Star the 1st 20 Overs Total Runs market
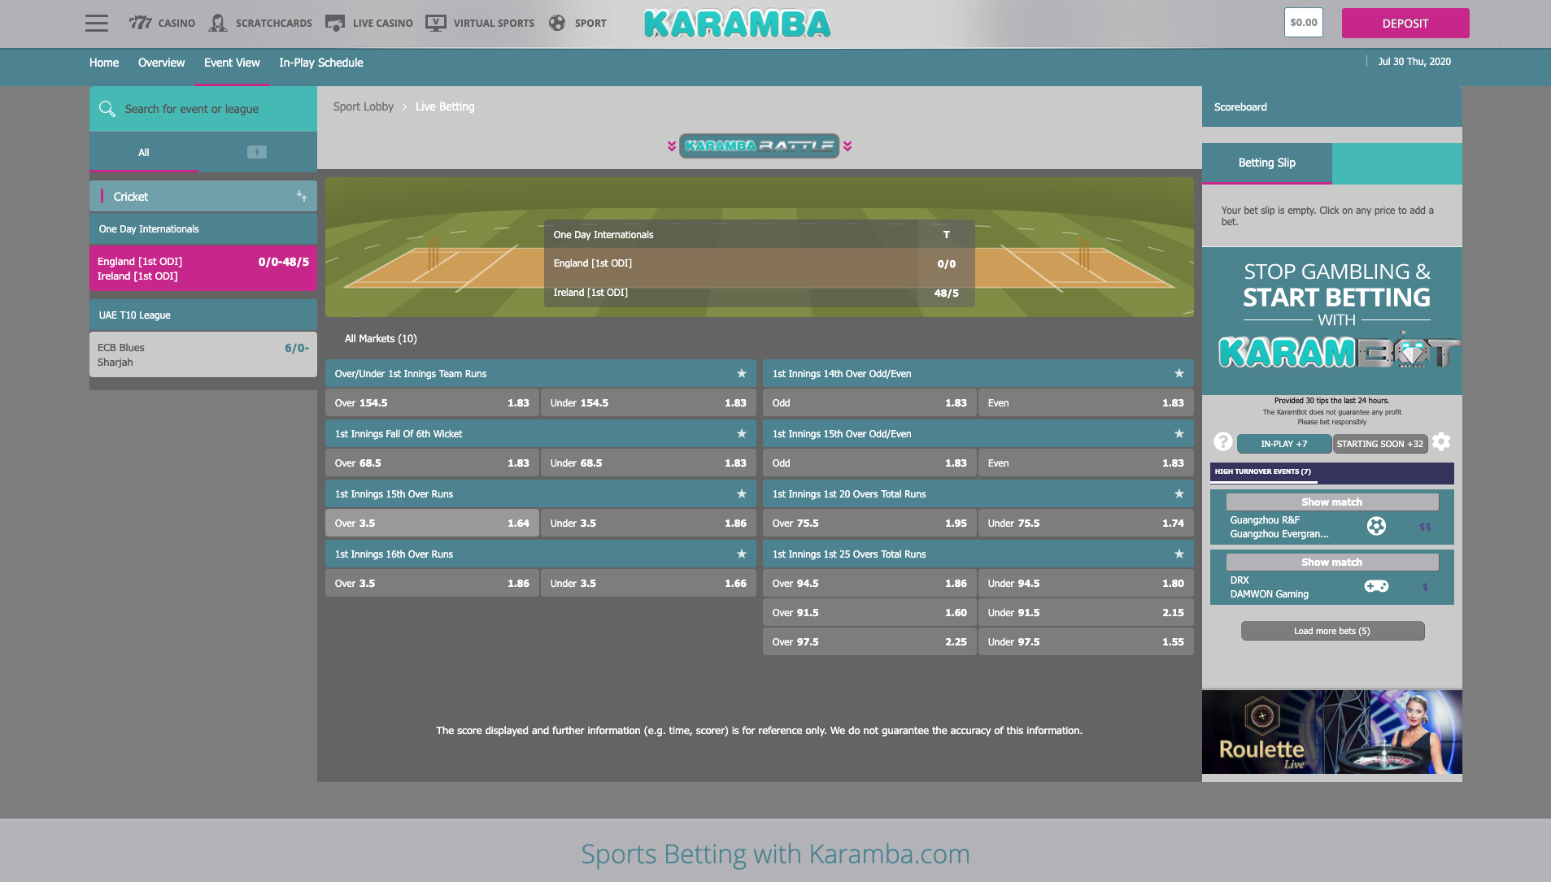Image resolution: width=1551 pixels, height=882 pixels. pyautogui.click(x=1179, y=493)
